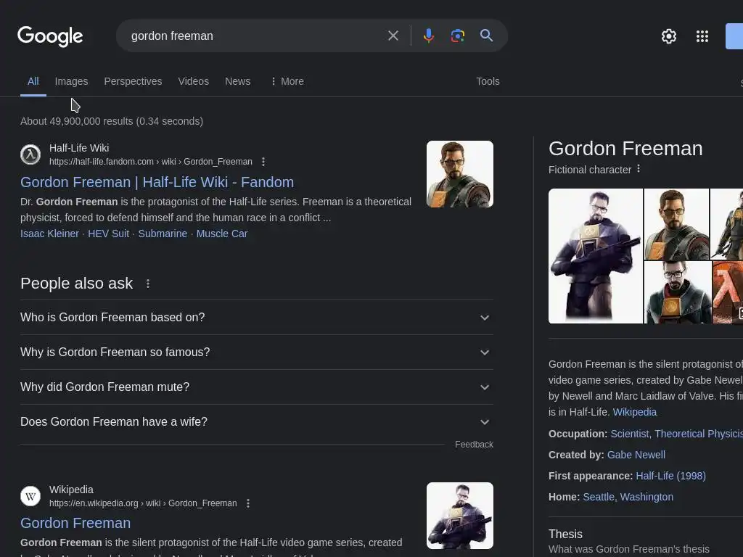
Task: Open top middle knowledge panel portrait image
Action: click(x=677, y=224)
